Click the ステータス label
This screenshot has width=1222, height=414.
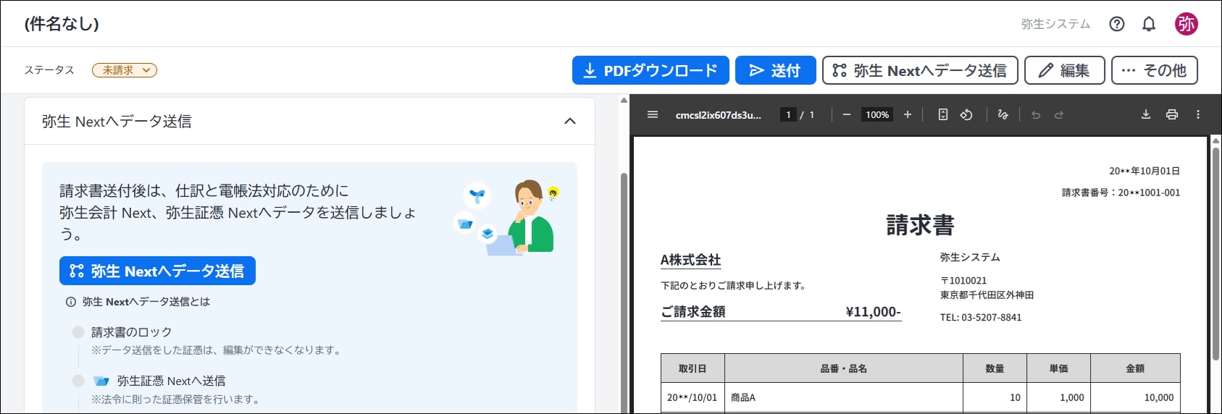pos(49,70)
